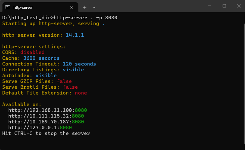Maximize the terminal window
Image resolution: width=245 pixels, height=150 pixels.
(x=224, y=6)
